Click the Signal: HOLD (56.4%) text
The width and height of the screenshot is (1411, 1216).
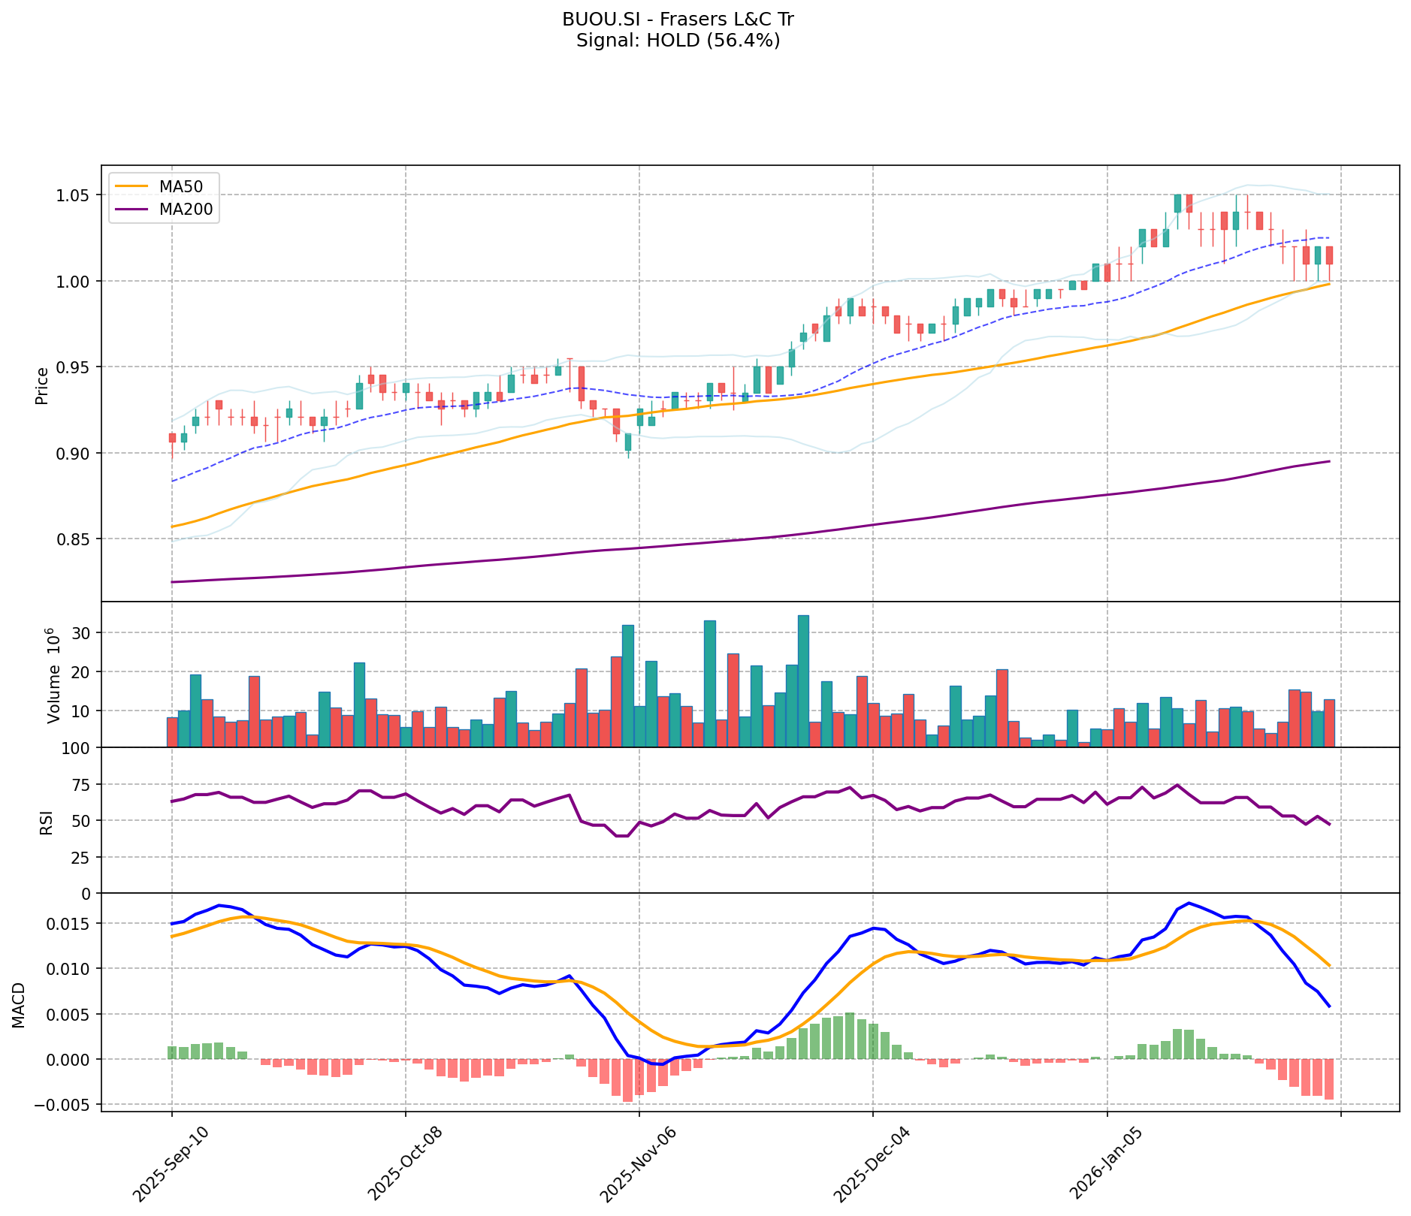click(x=678, y=41)
